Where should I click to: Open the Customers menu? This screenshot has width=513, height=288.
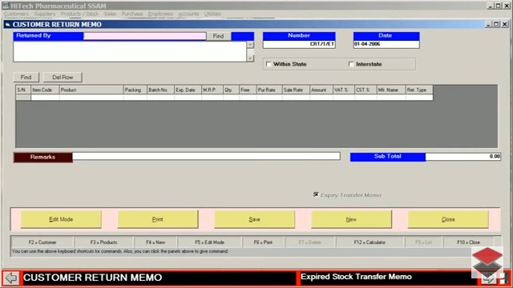tap(16, 14)
